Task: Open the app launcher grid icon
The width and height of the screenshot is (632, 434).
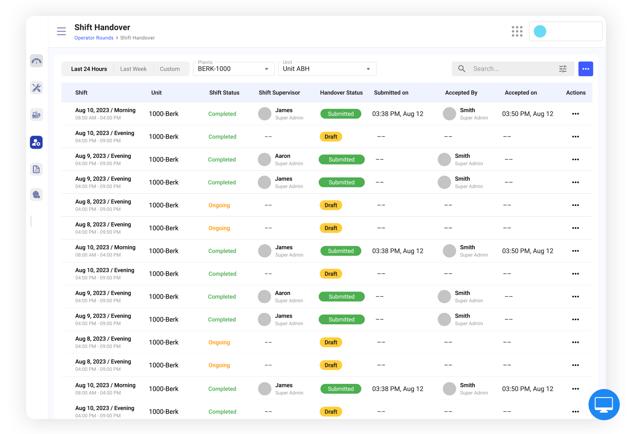Action: 517,31
